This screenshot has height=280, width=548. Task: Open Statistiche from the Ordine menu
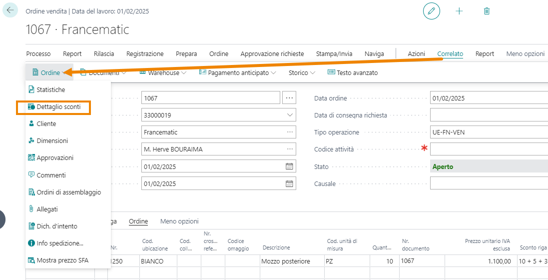point(50,90)
